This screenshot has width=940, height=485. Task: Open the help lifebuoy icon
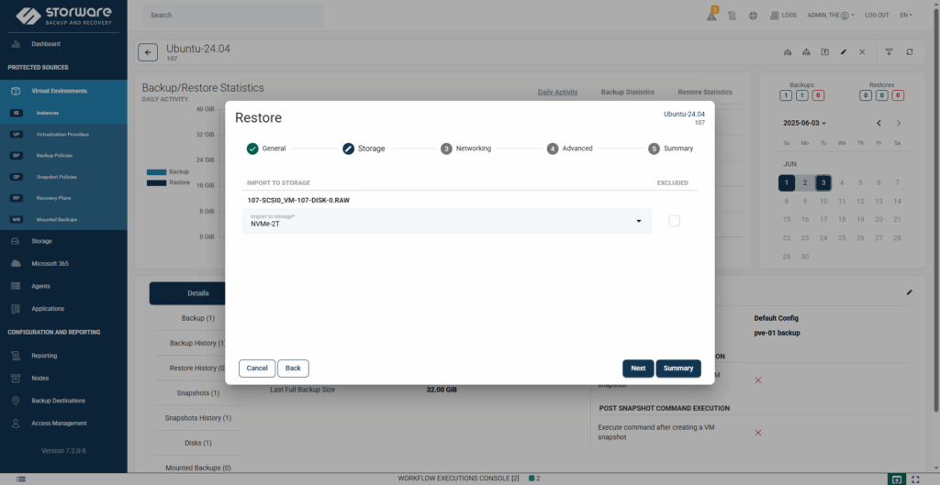click(753, 16)
